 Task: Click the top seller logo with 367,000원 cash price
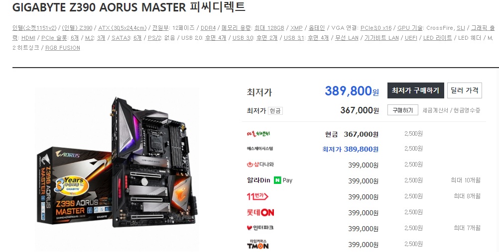pos(258,134)
